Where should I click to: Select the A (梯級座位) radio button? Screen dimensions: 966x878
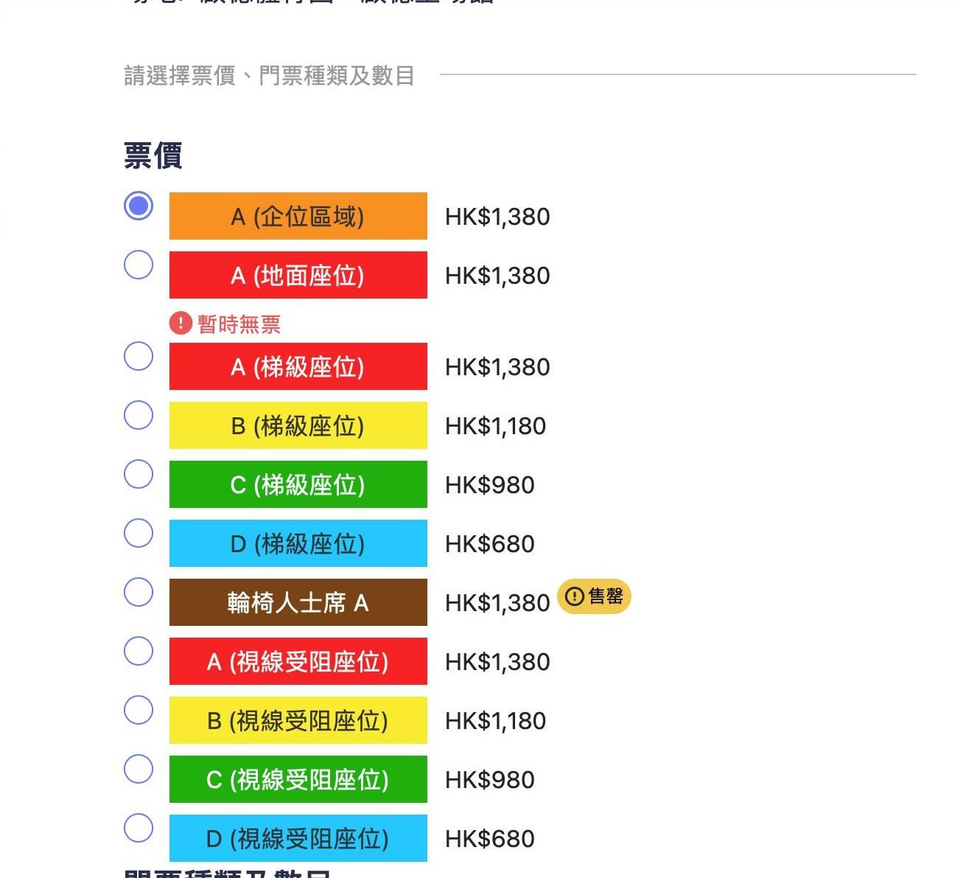coord(138,356)
